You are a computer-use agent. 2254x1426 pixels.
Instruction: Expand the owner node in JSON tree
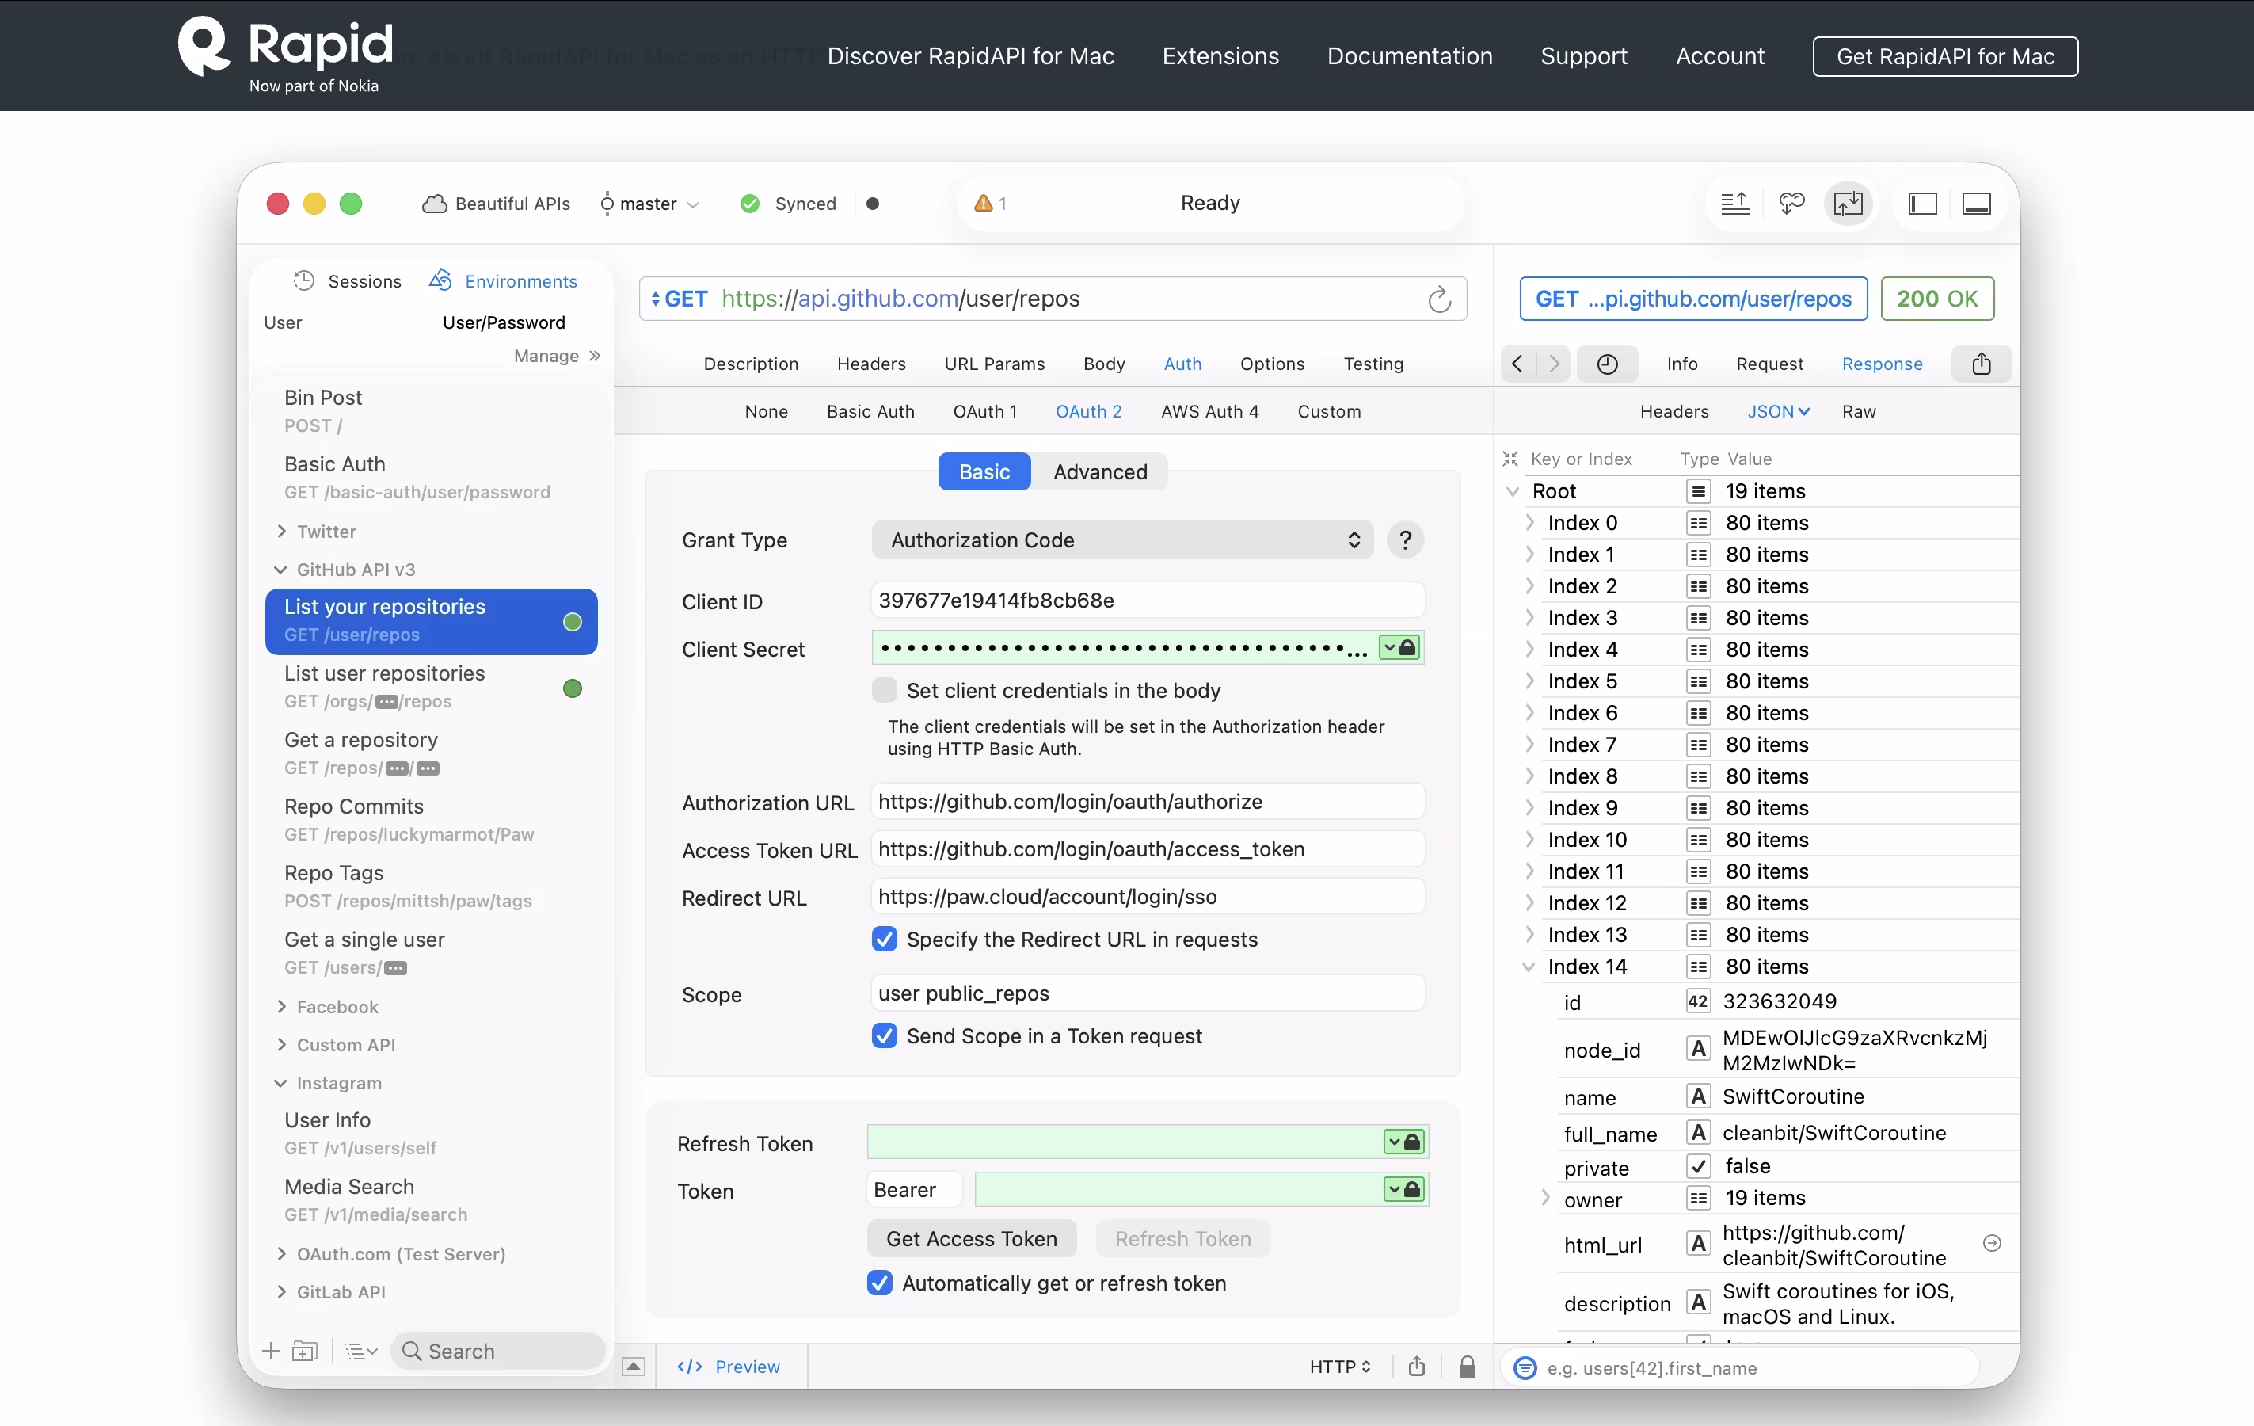coord(1545,1198)
